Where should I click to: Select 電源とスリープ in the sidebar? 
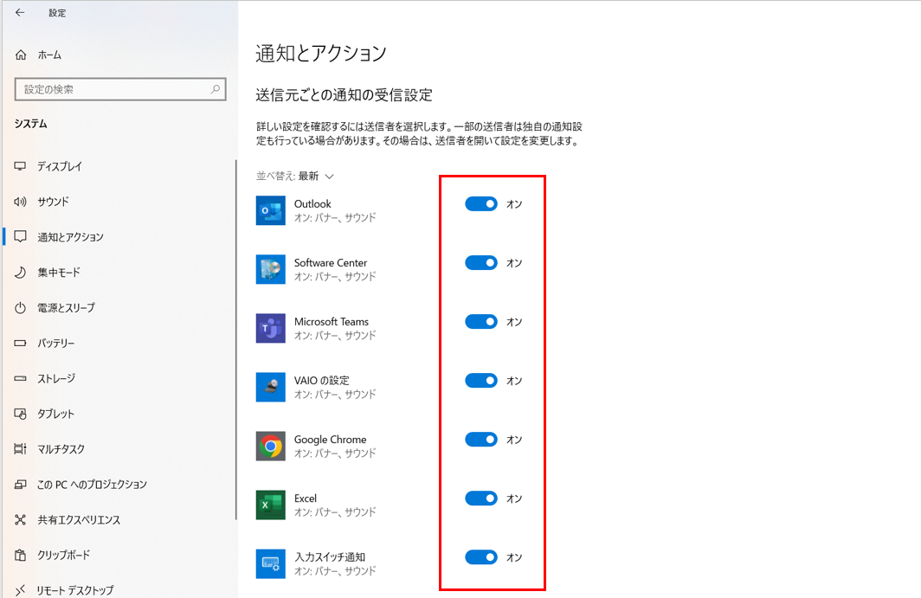[67, 307]
